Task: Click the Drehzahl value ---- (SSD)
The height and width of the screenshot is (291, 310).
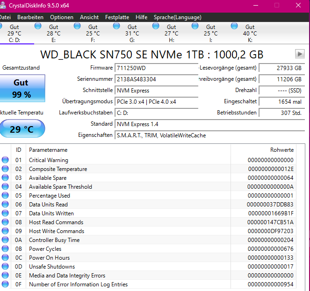Action: [282, 91]
